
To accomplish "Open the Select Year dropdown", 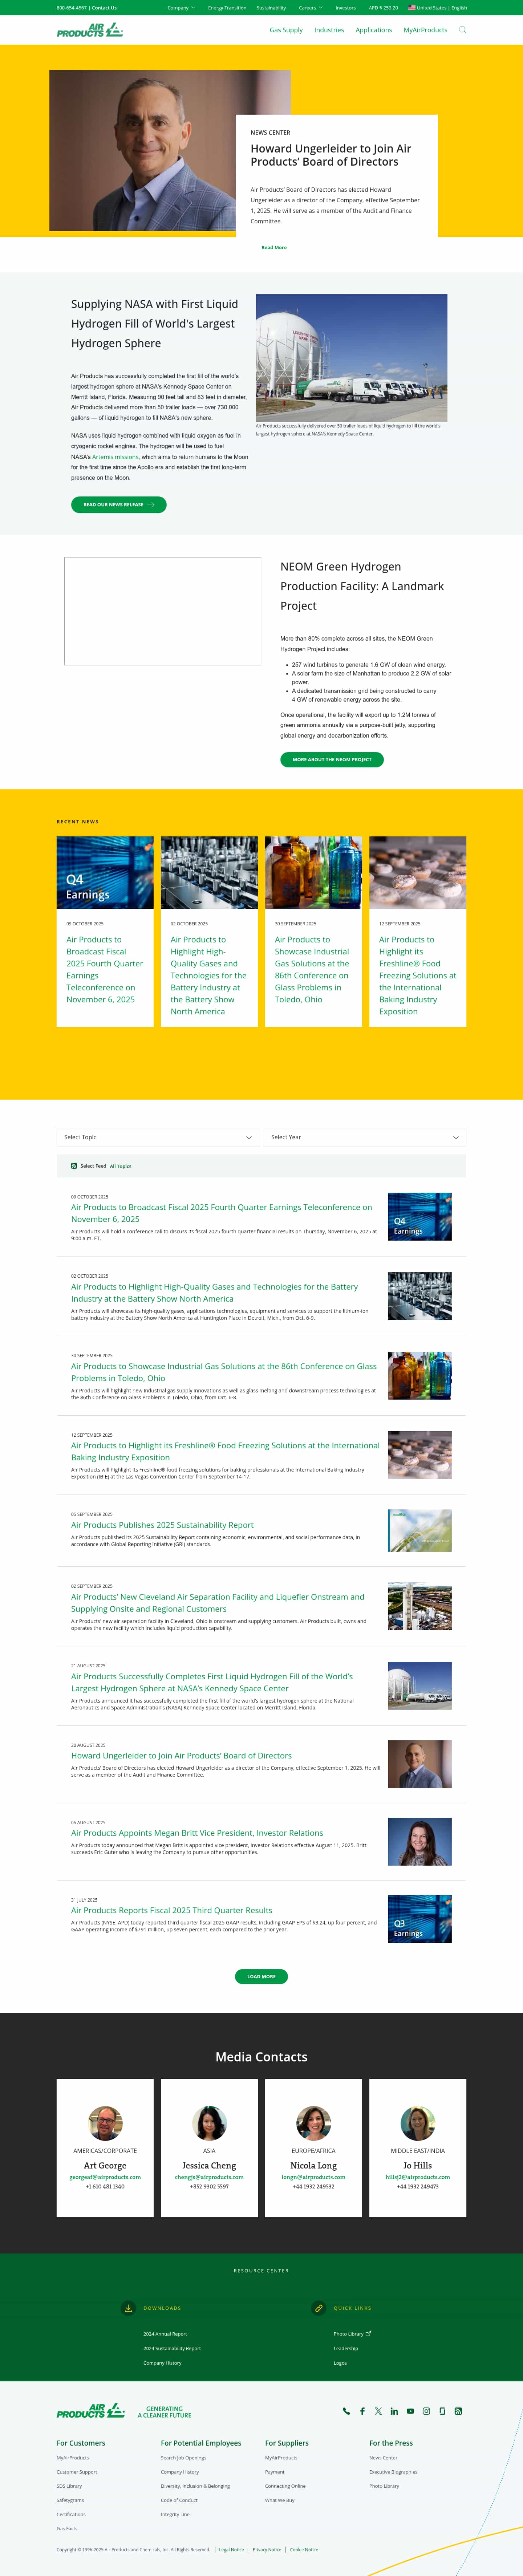I will click(x=364, y=1137).
